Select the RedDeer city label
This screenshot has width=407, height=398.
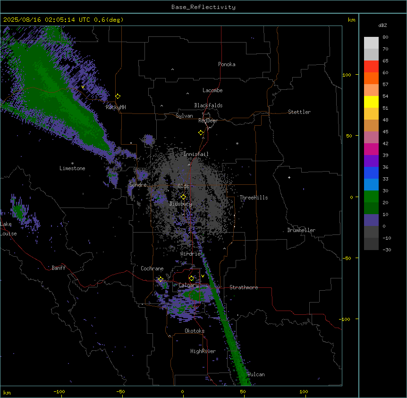click(x=208, y=121)
